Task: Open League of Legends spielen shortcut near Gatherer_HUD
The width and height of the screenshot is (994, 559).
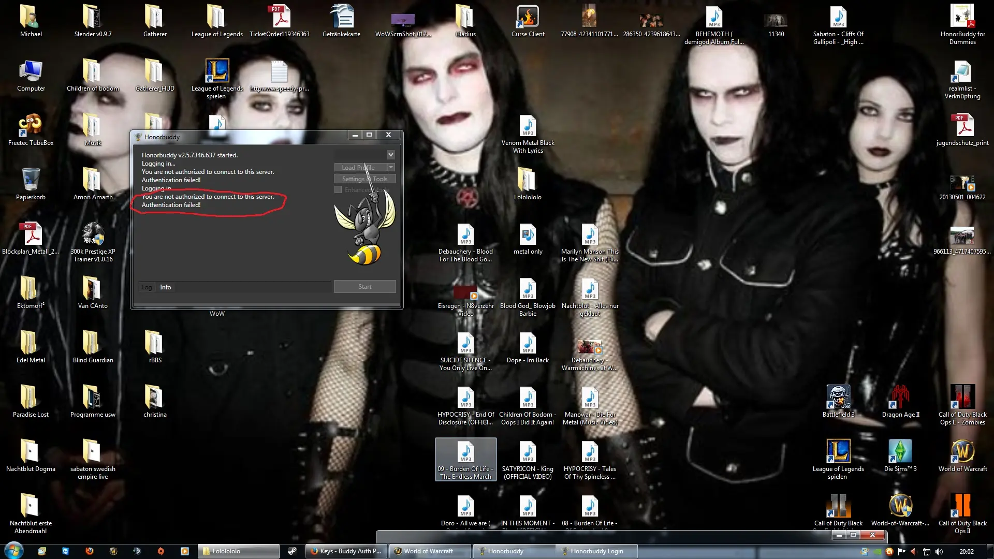Action: [217, 79]
